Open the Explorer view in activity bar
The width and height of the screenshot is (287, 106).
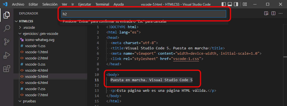[x=7, y=15]
